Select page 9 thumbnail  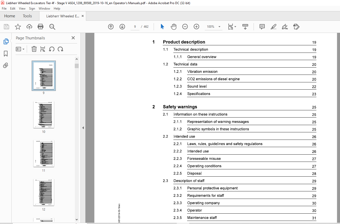pos(44,76)
